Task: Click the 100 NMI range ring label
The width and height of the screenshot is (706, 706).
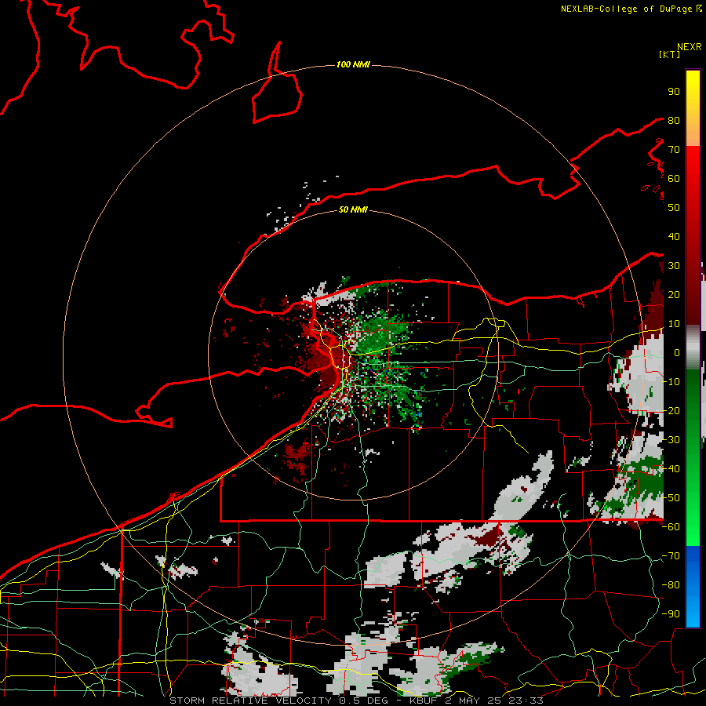Action: click(353, 65)
